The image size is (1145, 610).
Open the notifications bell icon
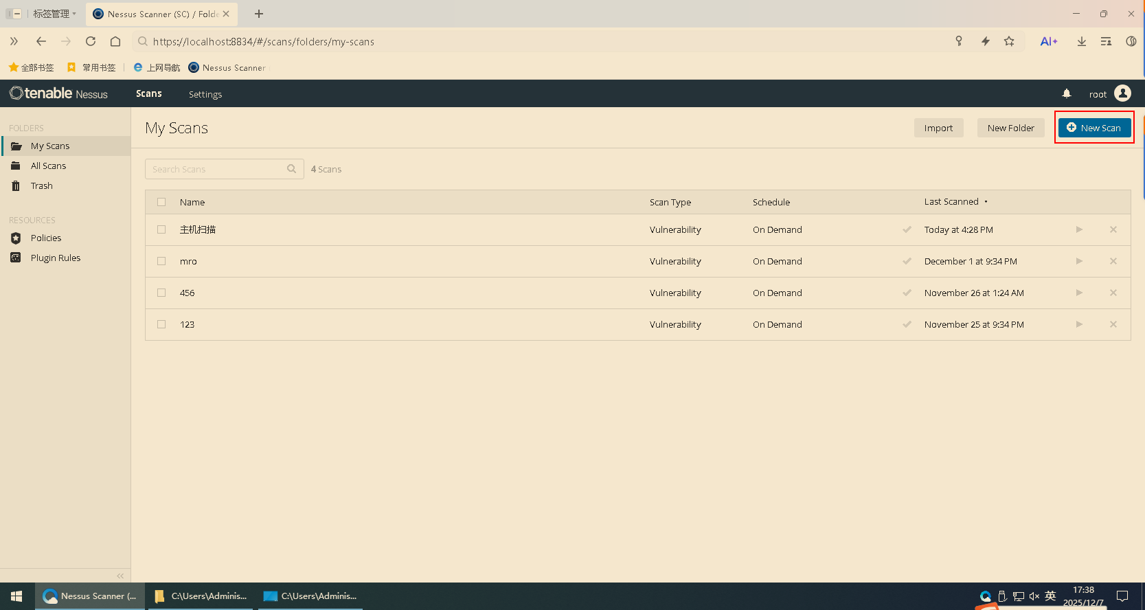click(1067, 93)
